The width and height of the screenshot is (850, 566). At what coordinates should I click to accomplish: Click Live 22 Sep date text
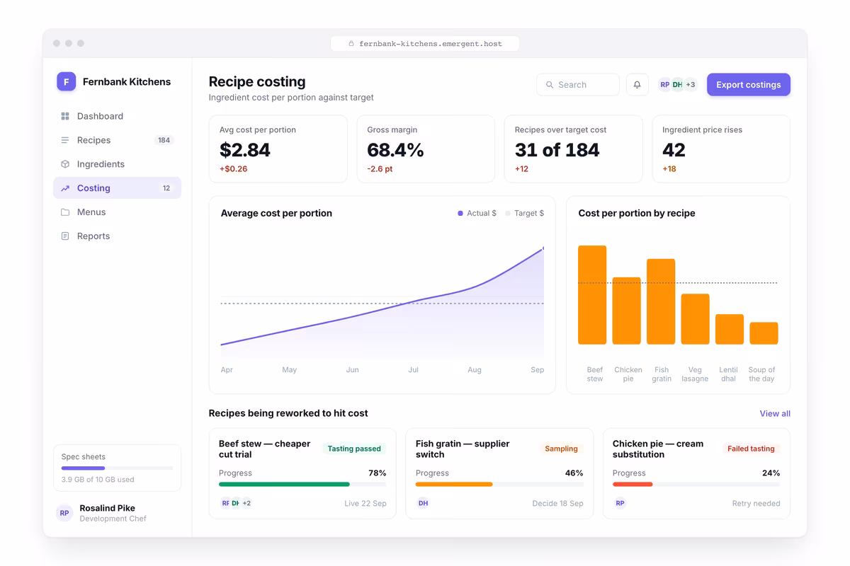pyautogui.click(x=365, y=504)
